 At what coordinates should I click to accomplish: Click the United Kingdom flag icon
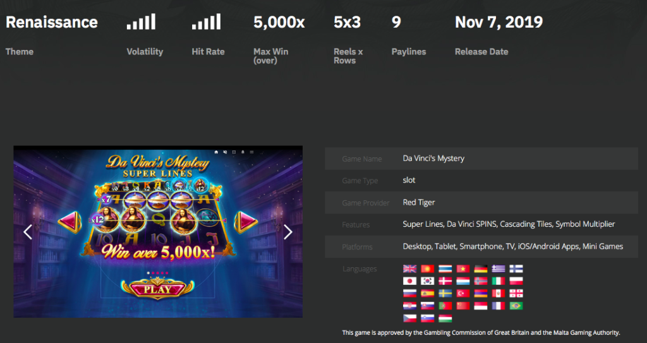pos(409,268)
